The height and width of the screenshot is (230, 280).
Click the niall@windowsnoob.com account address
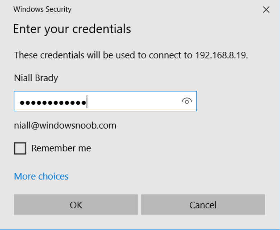pyautogui.click(x=65, y=125)
